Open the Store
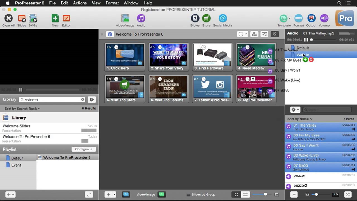Screen dimensions: 357x201 tap(206, 18)
